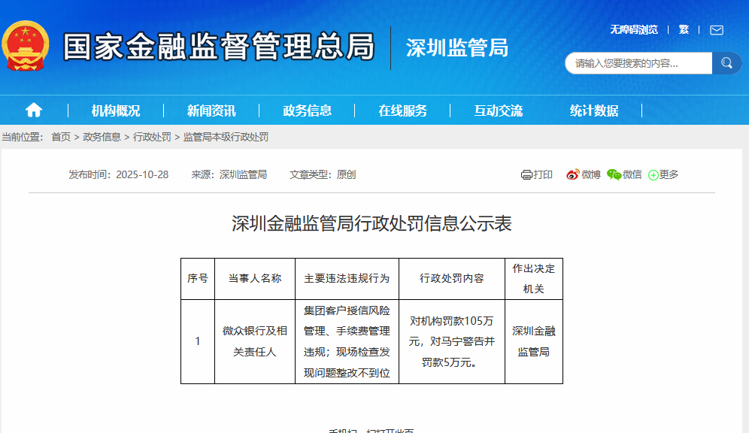Click 无障碍浏览 accessibility link
Image resolution: width=749 pixels, height=433 pixels.
point(633,29)
